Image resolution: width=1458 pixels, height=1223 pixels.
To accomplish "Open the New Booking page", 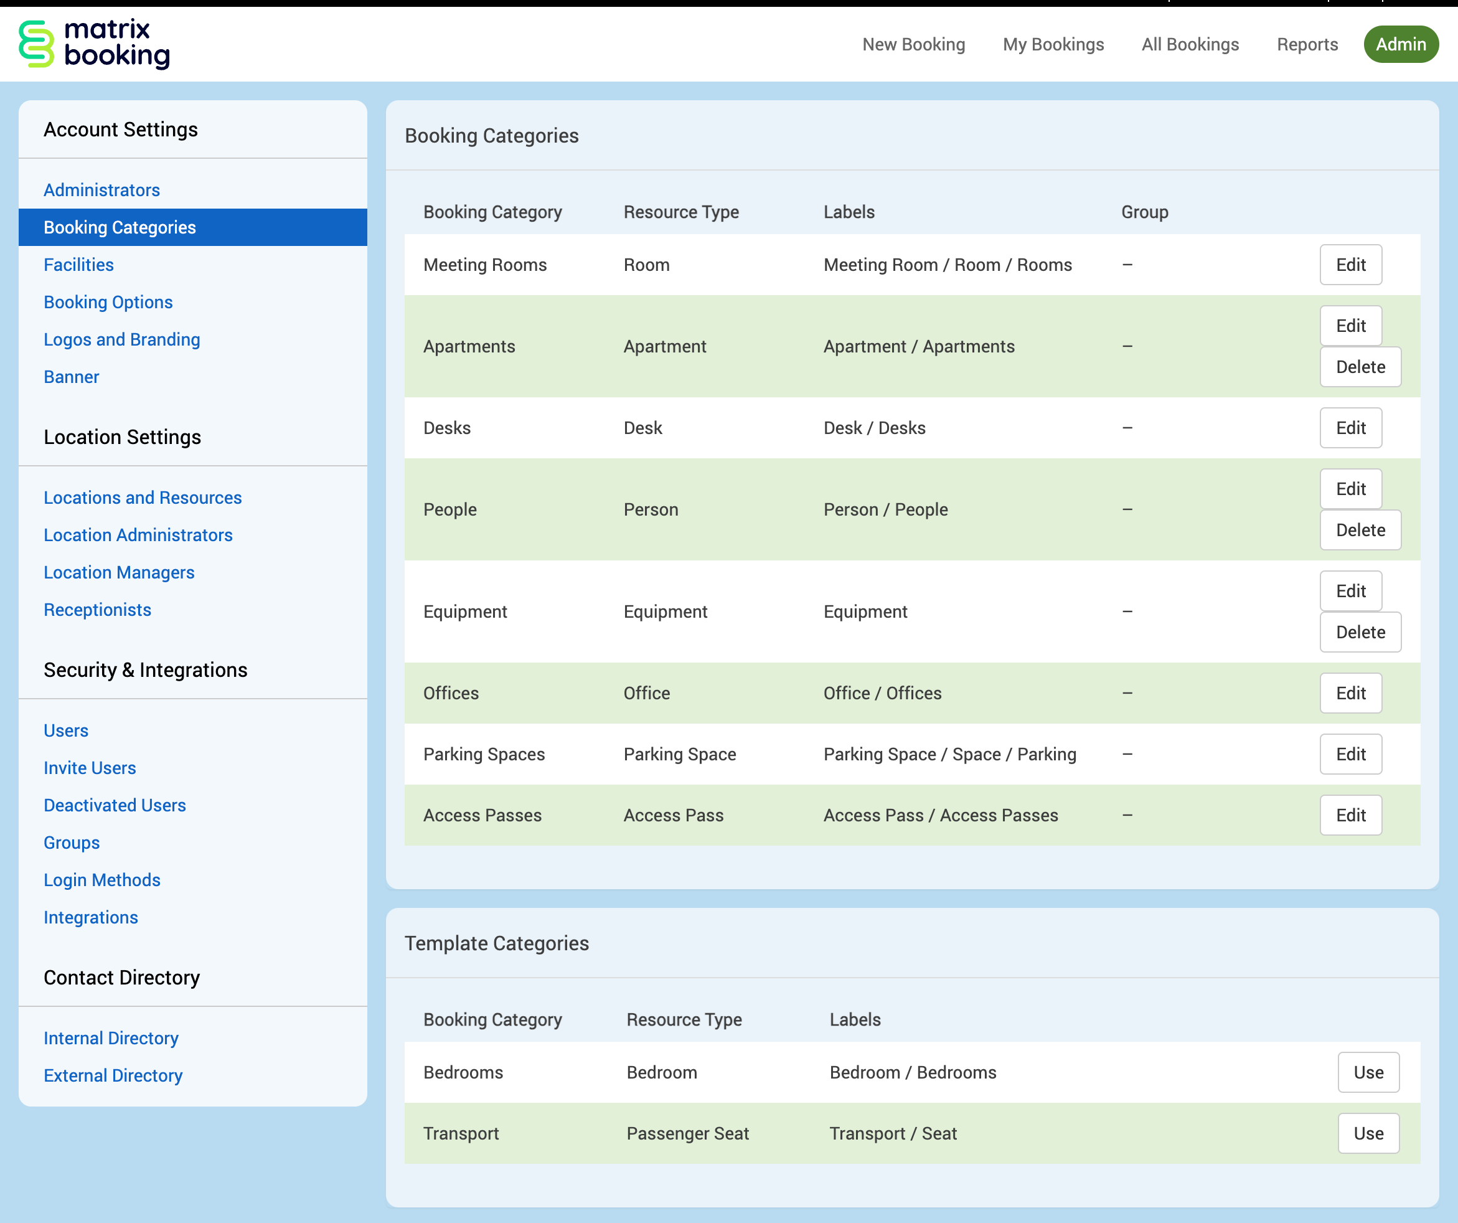I will point(914,44).
